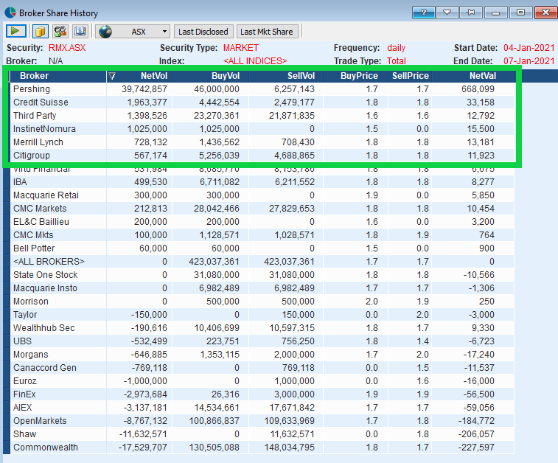Screen dimensions: 558x463
Task: Select the OpenMarkets broker row
Action: pyautogui.click(x=262, y=421)
